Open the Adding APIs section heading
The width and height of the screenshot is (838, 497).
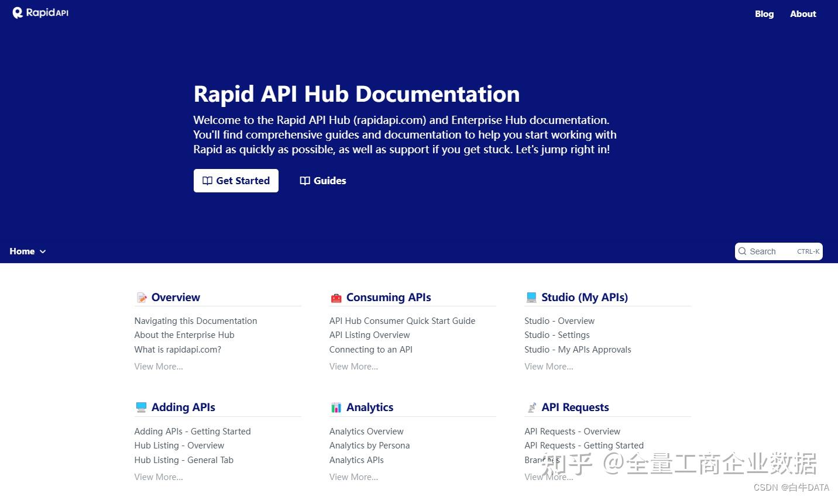tap(183, 408)
